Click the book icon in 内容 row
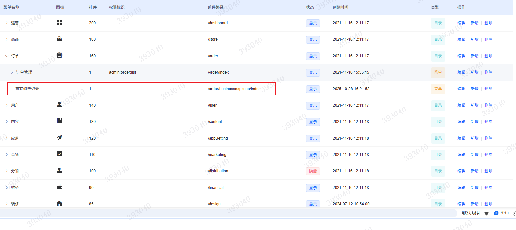The height and width of the screenshot is (230, 516). pos(59,121)
